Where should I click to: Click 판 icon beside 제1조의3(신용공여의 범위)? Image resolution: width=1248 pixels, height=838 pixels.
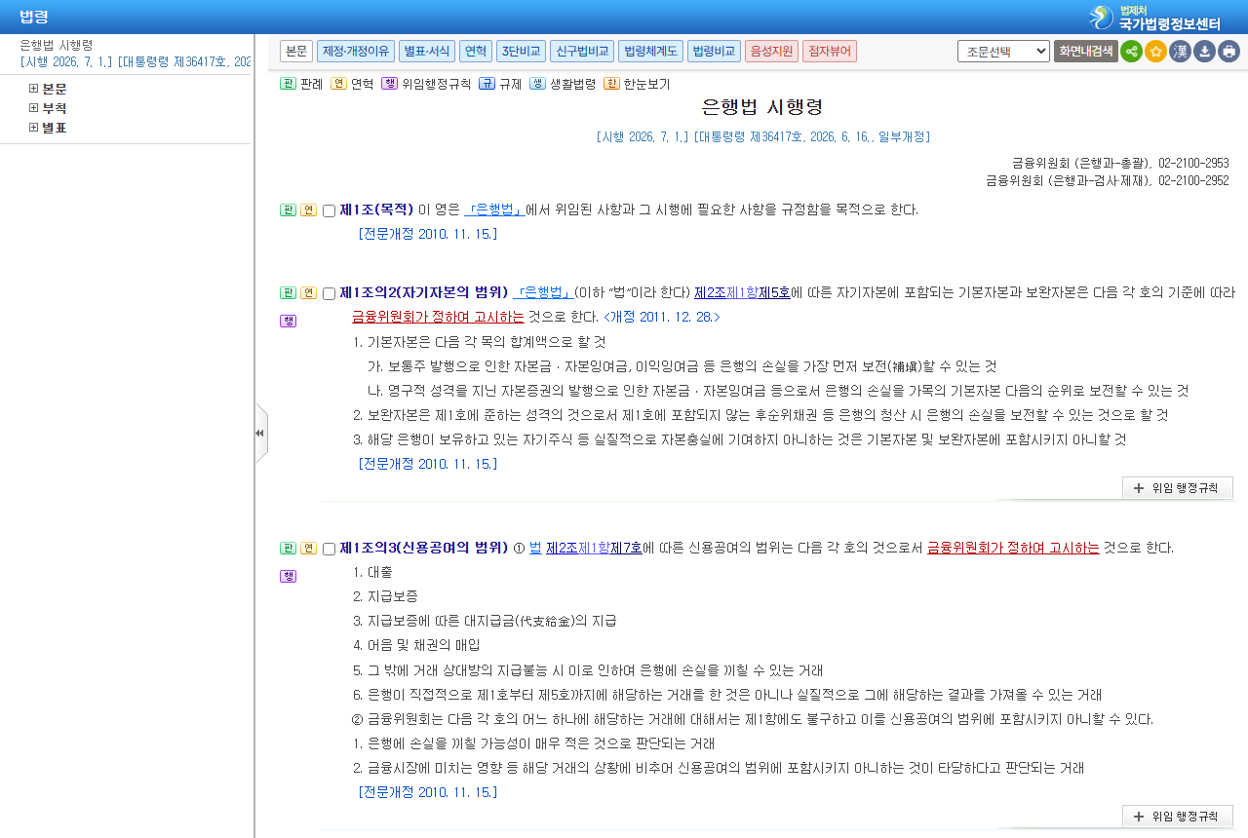(288, 548)
